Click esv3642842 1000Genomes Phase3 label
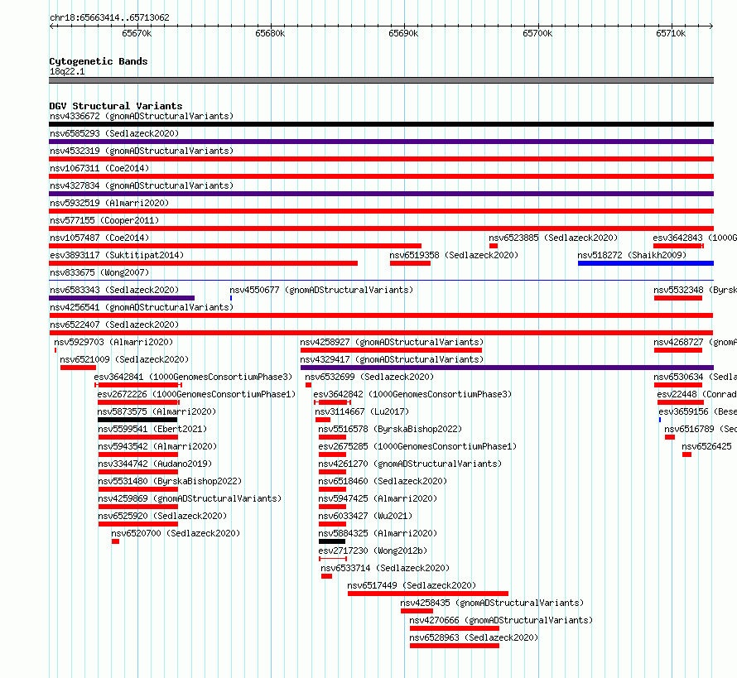 coord(412,394)
